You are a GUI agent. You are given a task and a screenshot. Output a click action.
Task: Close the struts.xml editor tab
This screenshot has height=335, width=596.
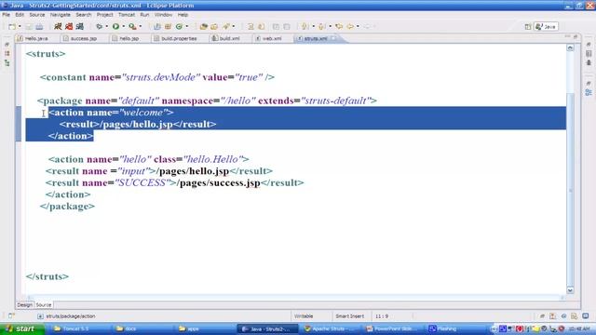333,38
